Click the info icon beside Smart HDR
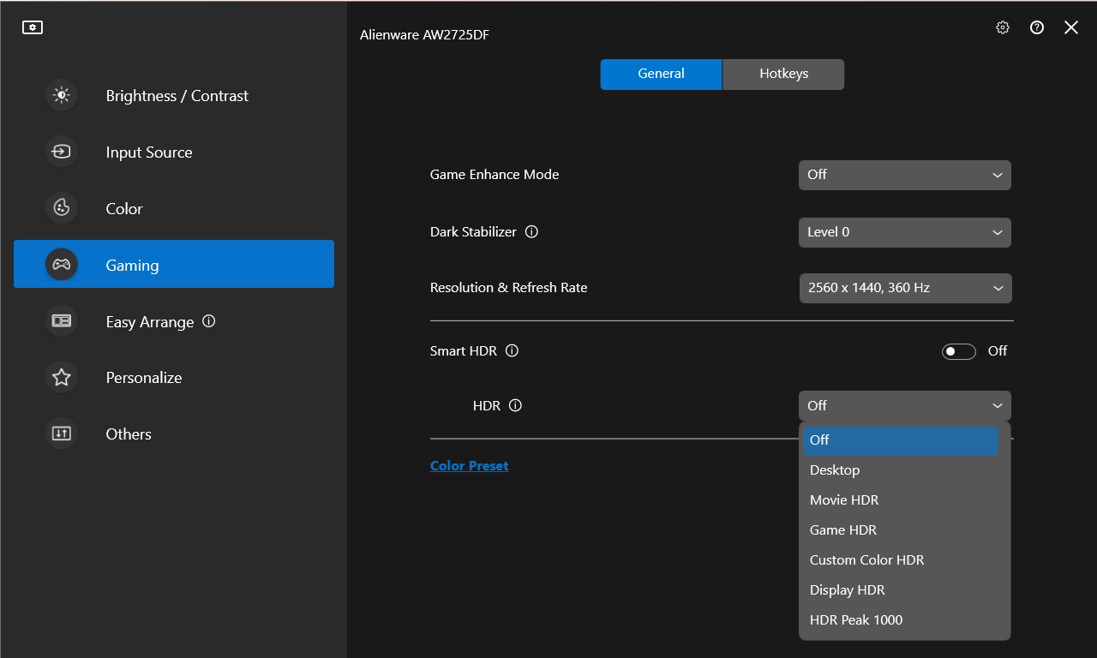Viewport: 1097px width, 658px height. [513, 350]
